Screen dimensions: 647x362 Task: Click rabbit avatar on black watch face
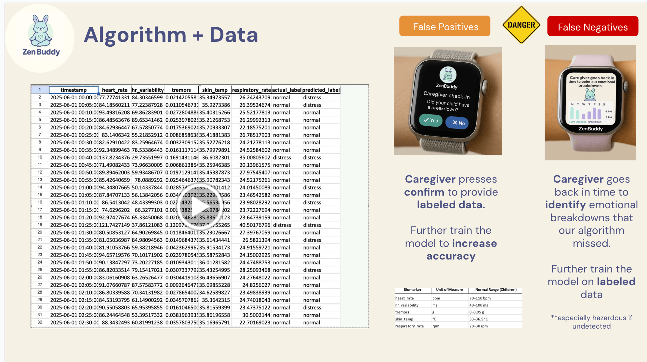[x=448, y=75]
